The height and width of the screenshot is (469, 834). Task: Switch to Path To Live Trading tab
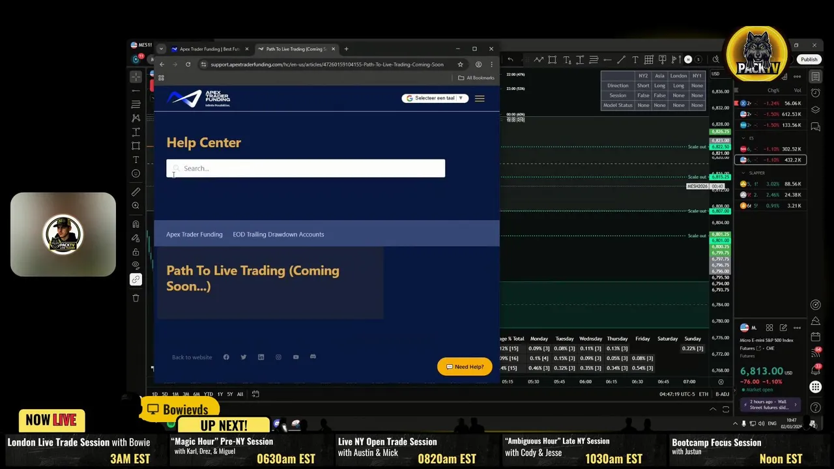coord(295,49)
